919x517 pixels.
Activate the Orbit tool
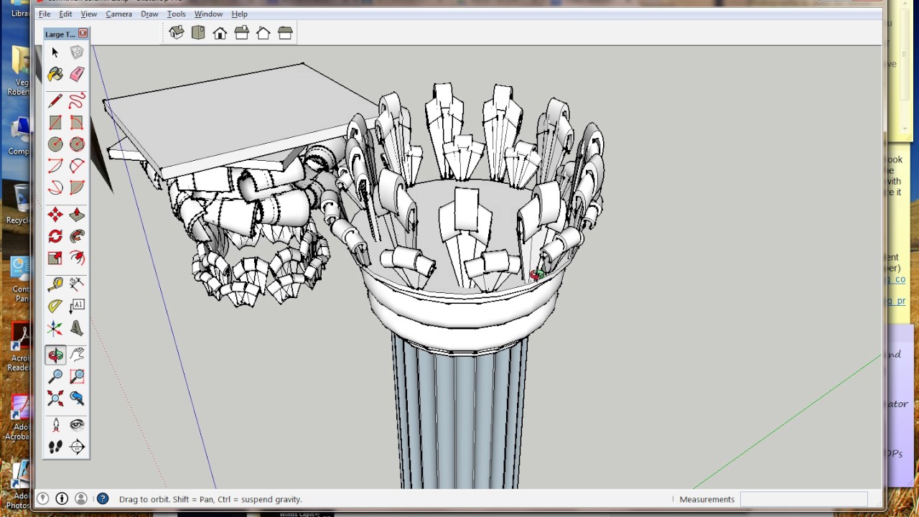[x=55, y=355]
